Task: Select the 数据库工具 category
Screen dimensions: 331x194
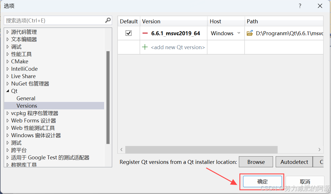Action: [x=24, y=164]
